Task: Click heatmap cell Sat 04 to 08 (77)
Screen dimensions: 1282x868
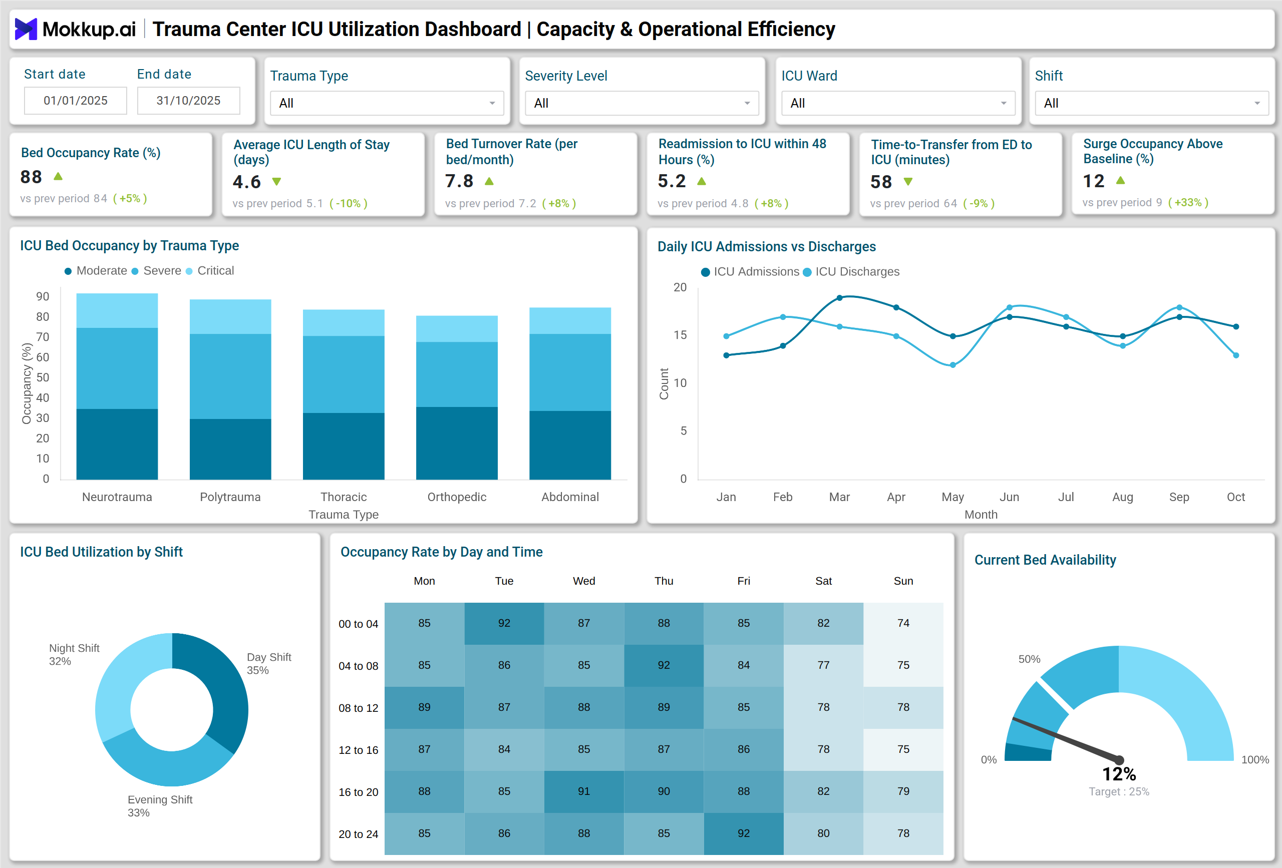Action: [x=824, y=666]
